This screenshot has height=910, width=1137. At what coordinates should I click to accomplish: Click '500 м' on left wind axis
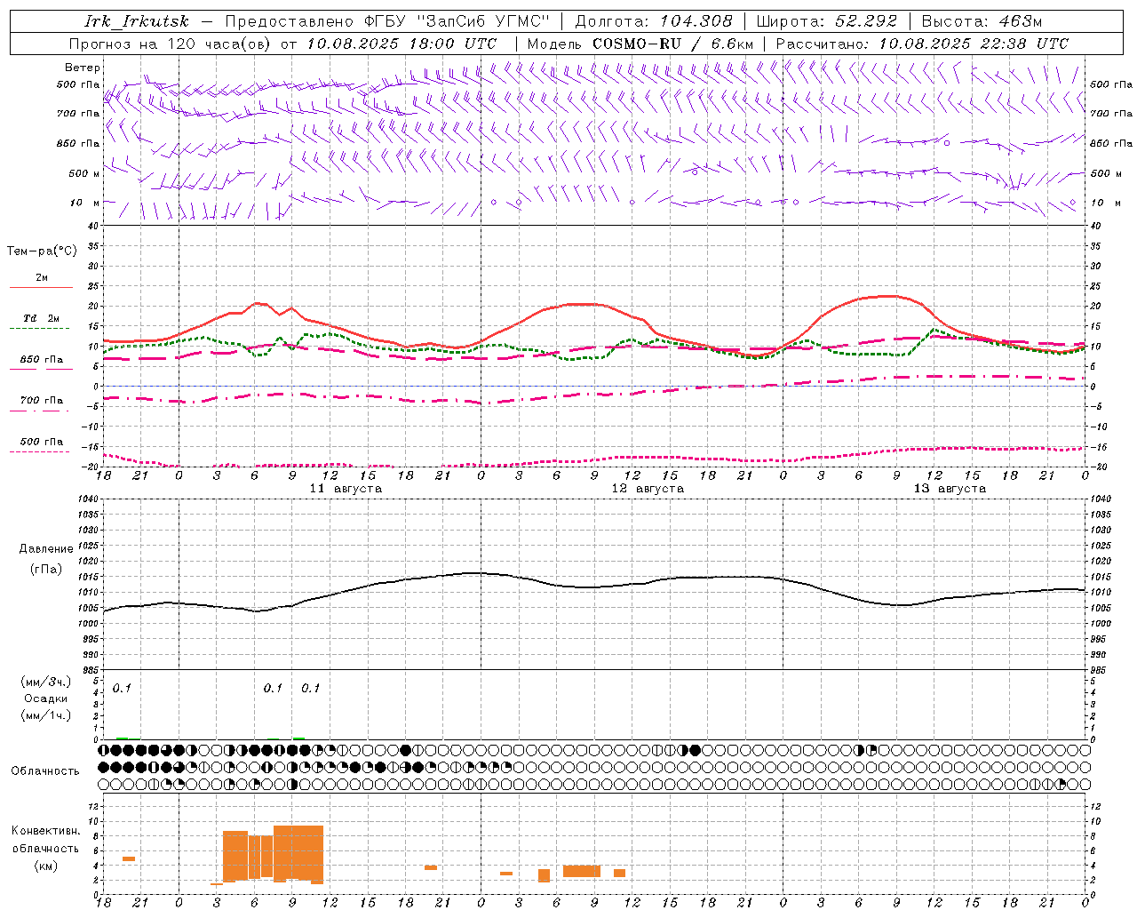pos(84,174)
